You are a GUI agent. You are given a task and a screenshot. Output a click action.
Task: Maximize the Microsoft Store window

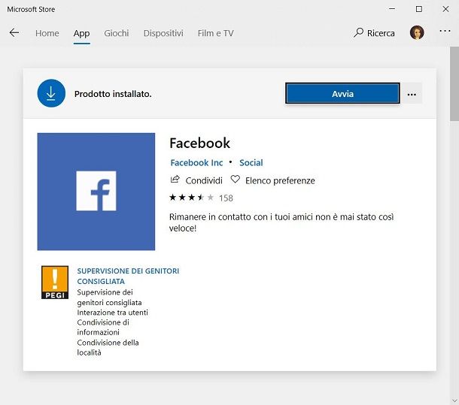tap(419, 9)
